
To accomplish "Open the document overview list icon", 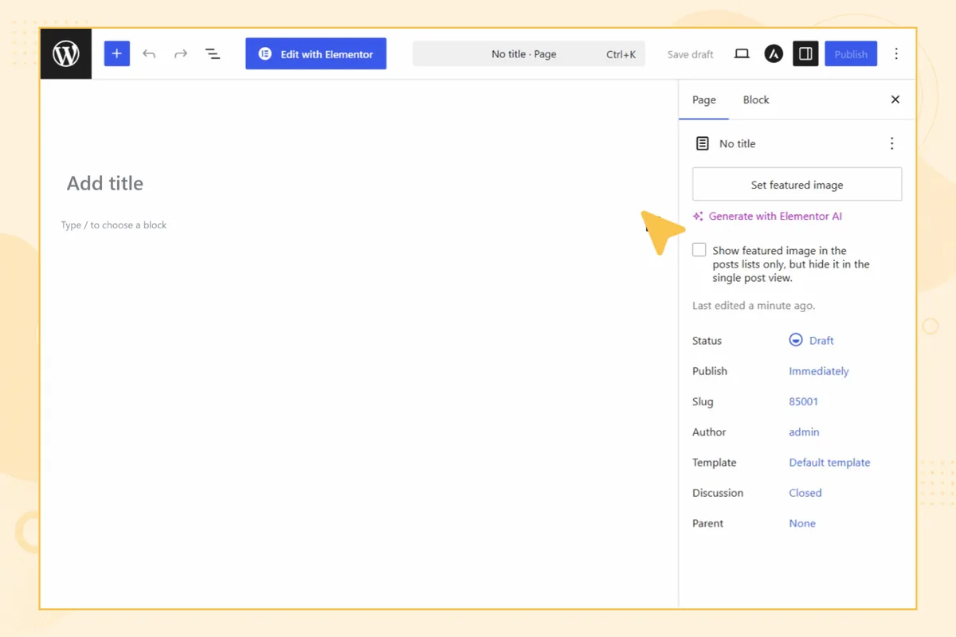I will click(x=213, y=54).
